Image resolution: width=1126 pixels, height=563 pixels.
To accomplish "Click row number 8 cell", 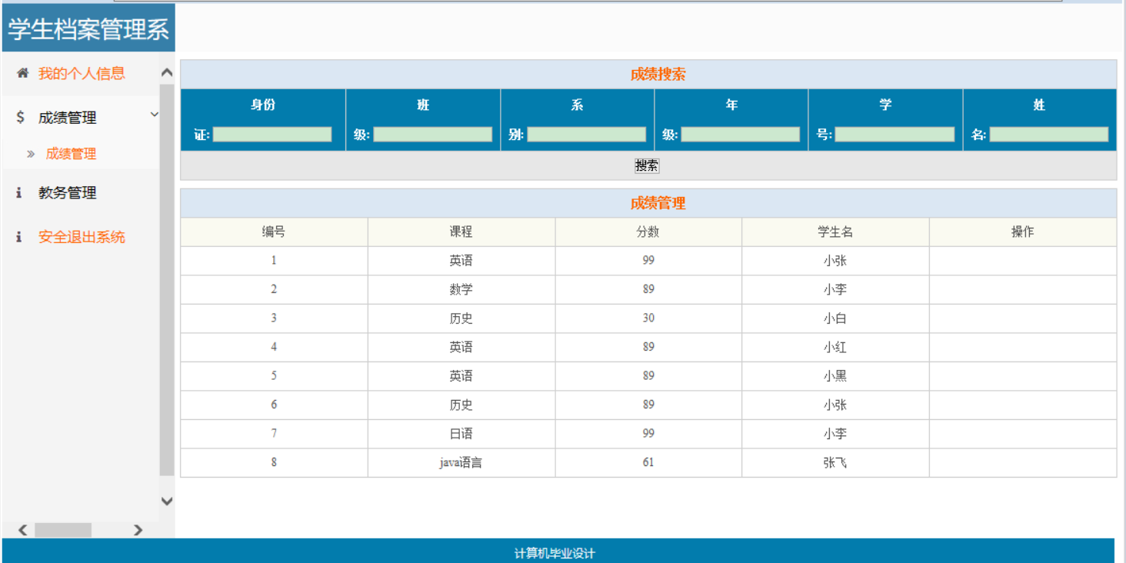I will coord(274,463).
